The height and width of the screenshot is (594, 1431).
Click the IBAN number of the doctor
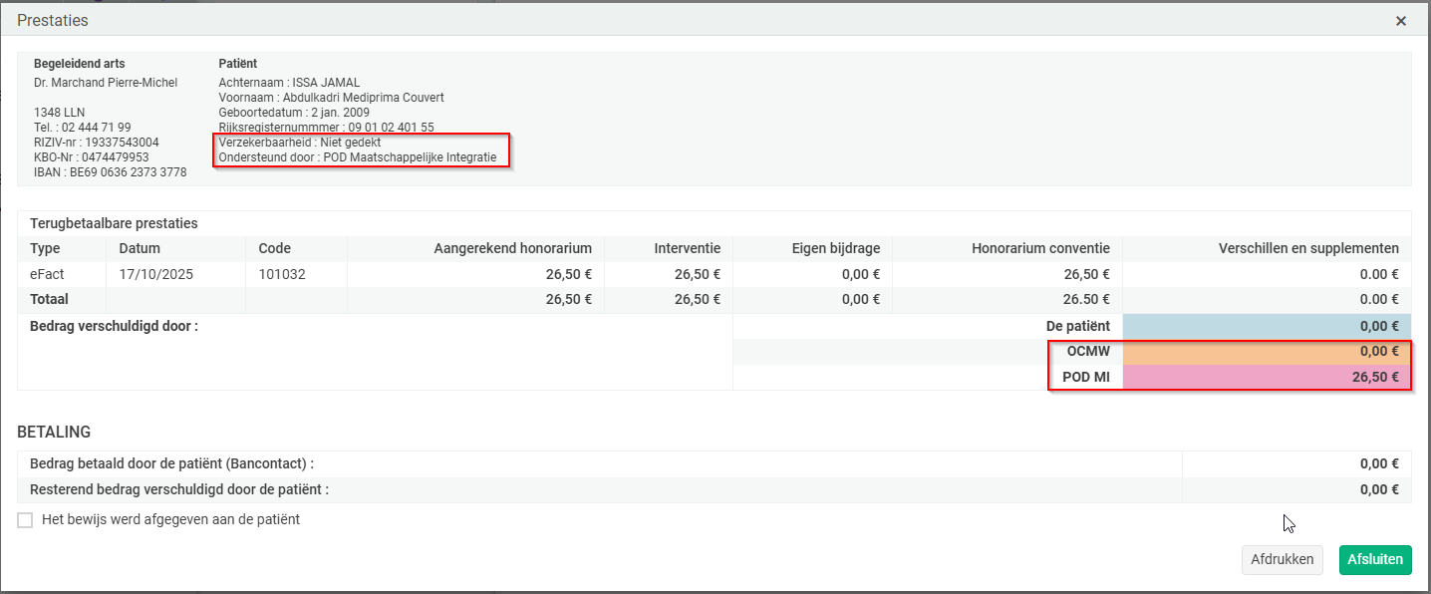pyautogui.click(x=110, y=172)
